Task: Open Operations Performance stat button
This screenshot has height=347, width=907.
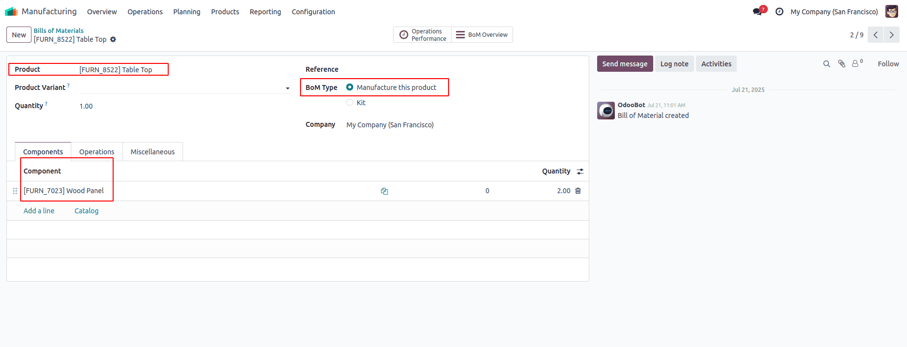Action: click(x=422, y=35)
